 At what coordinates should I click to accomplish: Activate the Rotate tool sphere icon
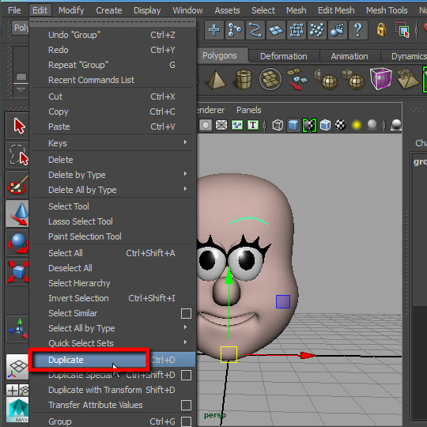coord(17,243)
